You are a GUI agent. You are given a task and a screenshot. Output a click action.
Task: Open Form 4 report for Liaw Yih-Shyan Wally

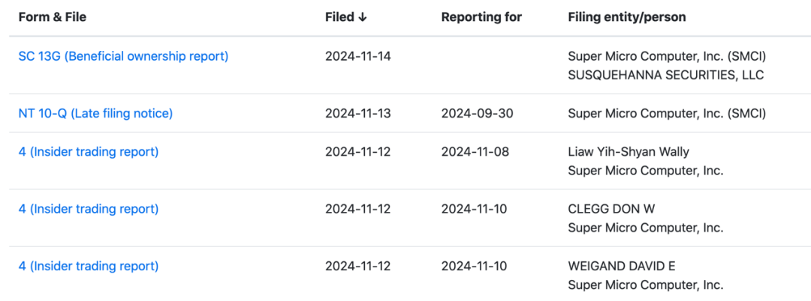coord(89,152)
